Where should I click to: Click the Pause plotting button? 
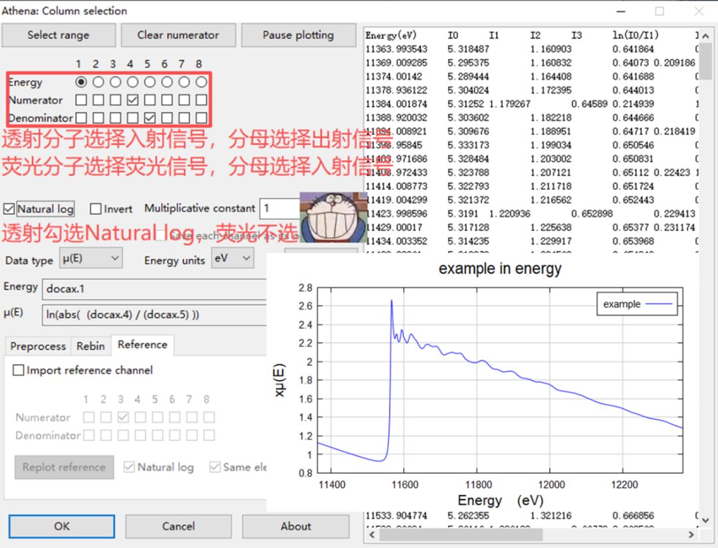pyautogui.click(x=298, y=35)
